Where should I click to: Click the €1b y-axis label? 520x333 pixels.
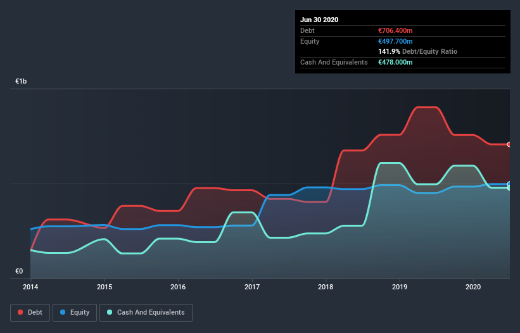[x=21, y=81]
